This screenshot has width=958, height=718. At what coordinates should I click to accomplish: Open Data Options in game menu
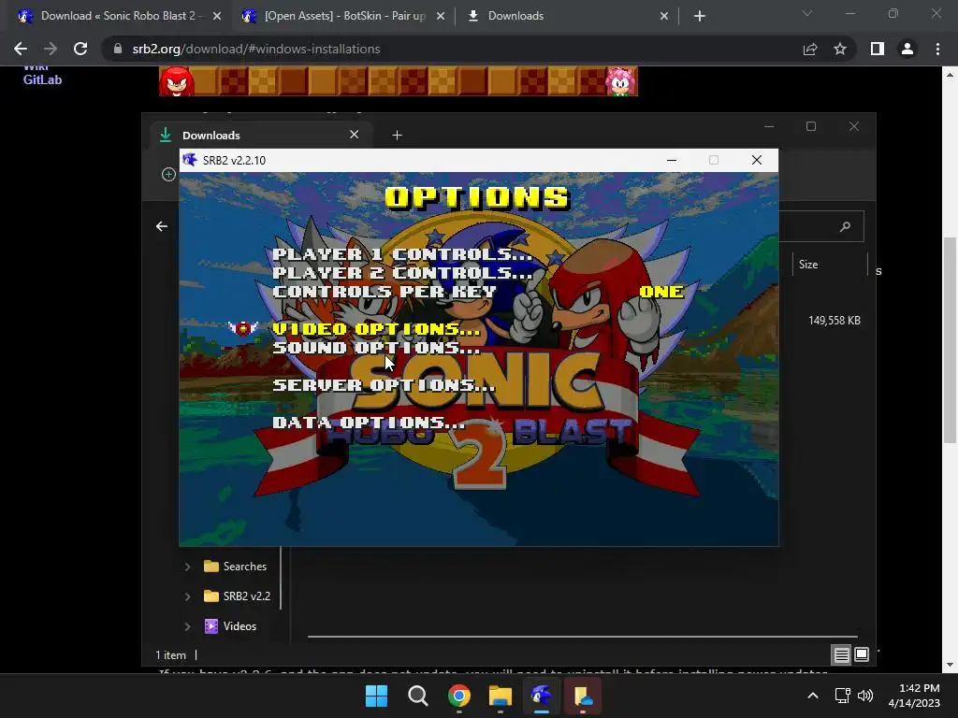pyautogui.click(x=369, y=423)
